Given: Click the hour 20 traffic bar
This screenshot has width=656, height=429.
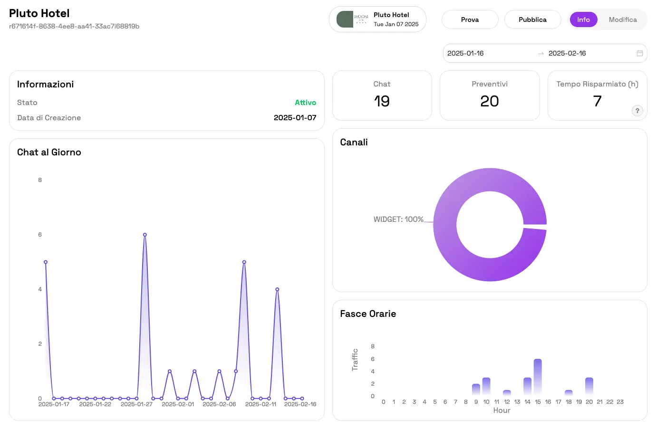Looking at the screenshot, I should click(x=589, y=386).
